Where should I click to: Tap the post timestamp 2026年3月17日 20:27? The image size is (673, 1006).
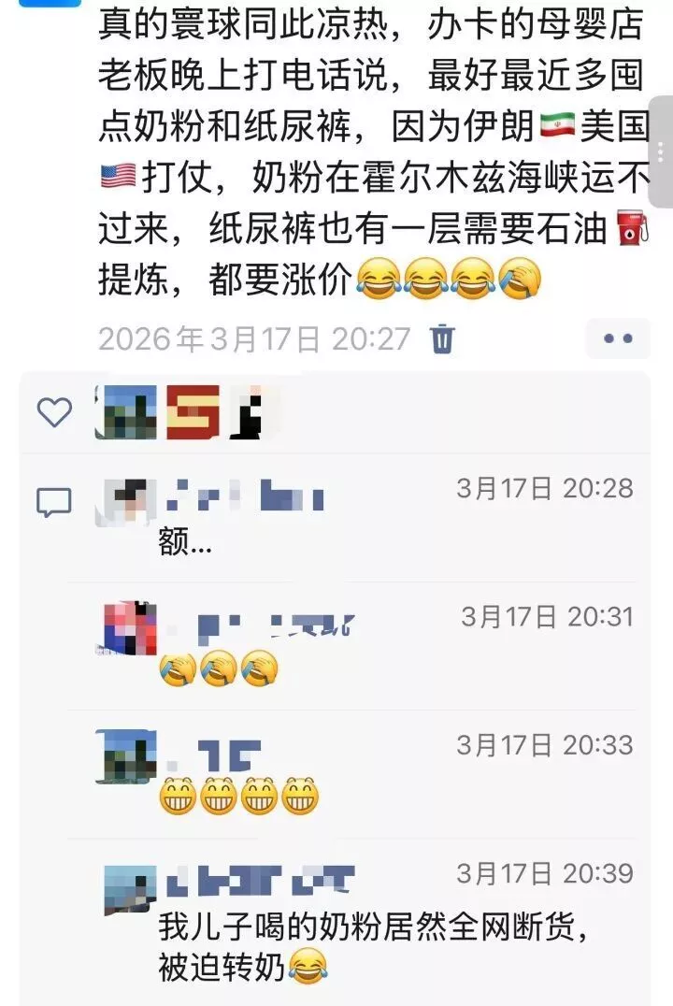coord(254,338)
